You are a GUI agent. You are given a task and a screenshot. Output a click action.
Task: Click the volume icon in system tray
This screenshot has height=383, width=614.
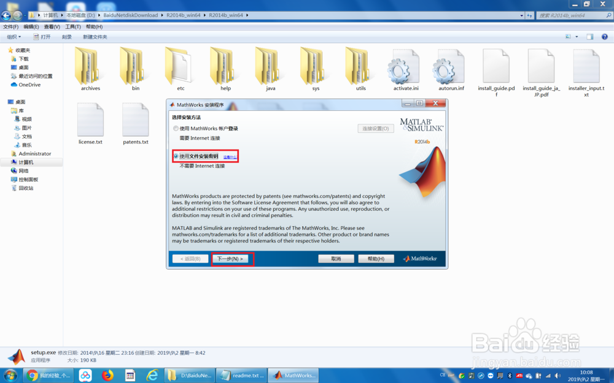pyautogui.click(x=558, y=376)
